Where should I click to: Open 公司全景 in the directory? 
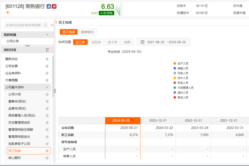tap(11, 66)
